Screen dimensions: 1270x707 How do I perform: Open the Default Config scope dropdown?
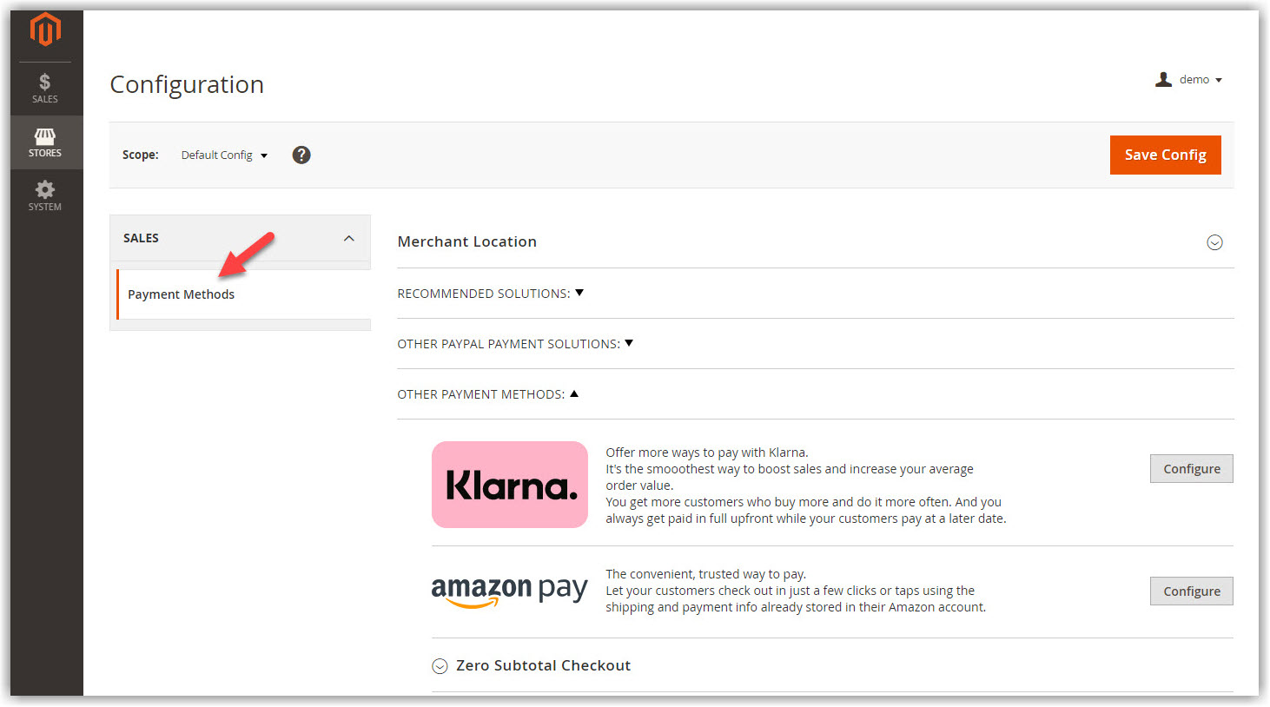(224, 155)
